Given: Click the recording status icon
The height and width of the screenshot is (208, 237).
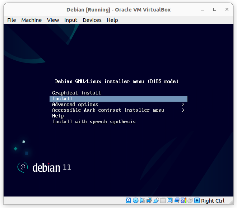Looking at the screenshot, I should [x=176, y=200].
